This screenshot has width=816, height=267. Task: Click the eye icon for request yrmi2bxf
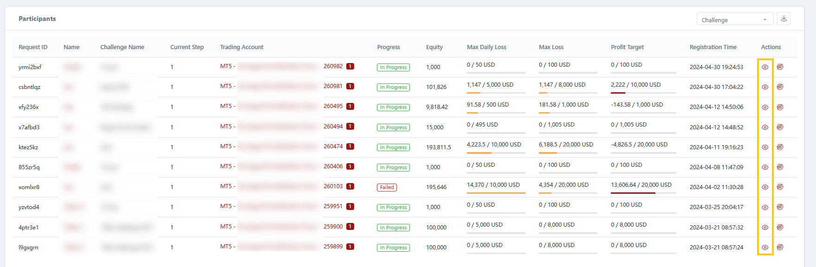click(765, 67)
